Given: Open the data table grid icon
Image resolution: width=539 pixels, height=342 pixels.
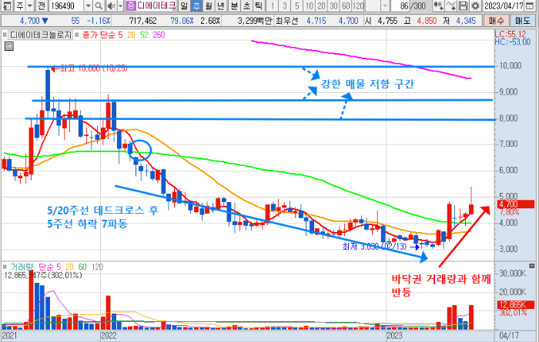Looking at the screenshot, I should [x=9, y=46].
